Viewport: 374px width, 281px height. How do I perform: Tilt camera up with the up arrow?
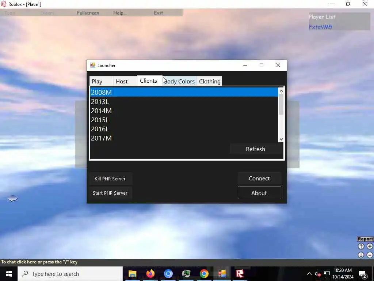(x=361, y=246)
